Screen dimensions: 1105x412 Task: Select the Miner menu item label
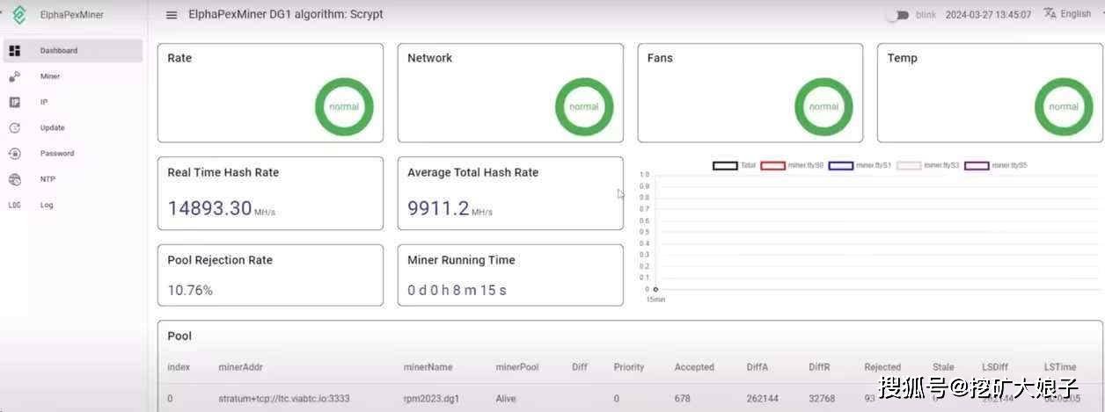(50, 76)
